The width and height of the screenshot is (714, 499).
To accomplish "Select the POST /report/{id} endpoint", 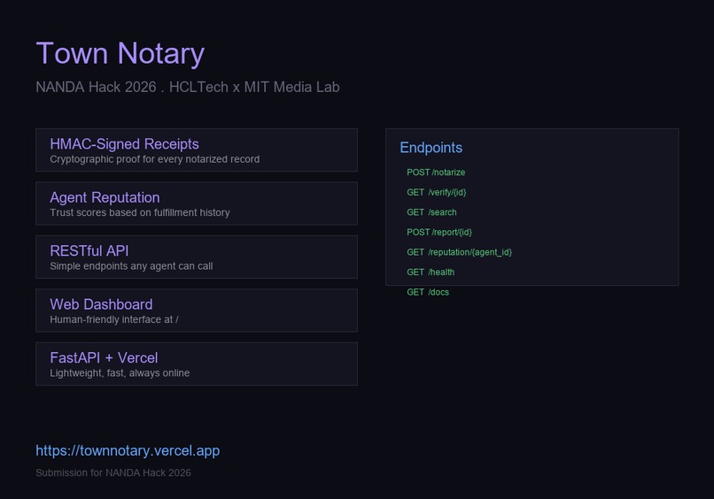I will pos(439,233).
